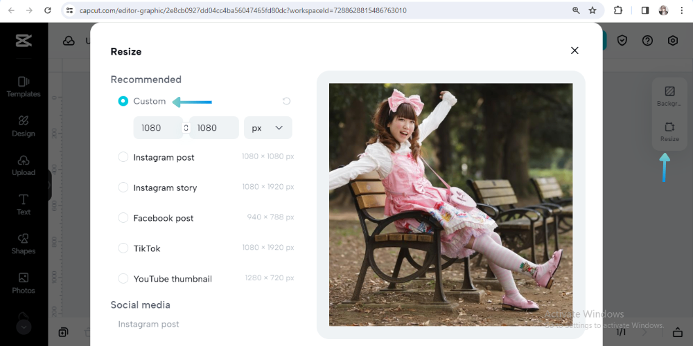Select Instagram story size option
Image resolution: width=693 pixels, height=346 pixels.
pos(123,188)
